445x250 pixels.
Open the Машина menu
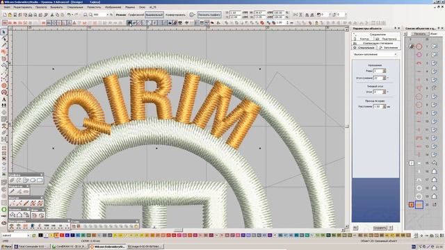130,7
